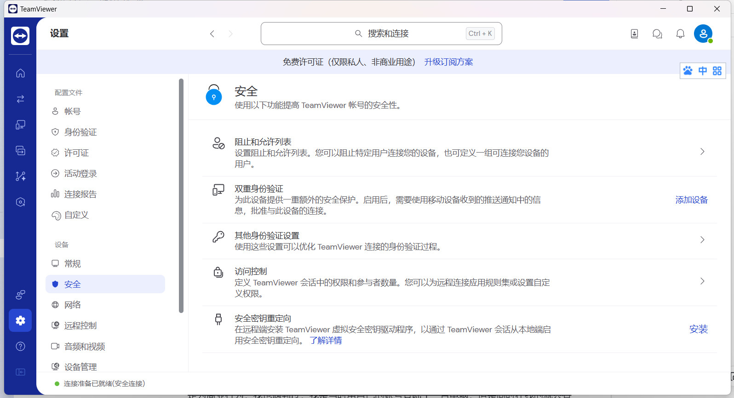Open the 了解详情 link
The width and height of the screenshot is (734, 398).
[x=326, y=341]
